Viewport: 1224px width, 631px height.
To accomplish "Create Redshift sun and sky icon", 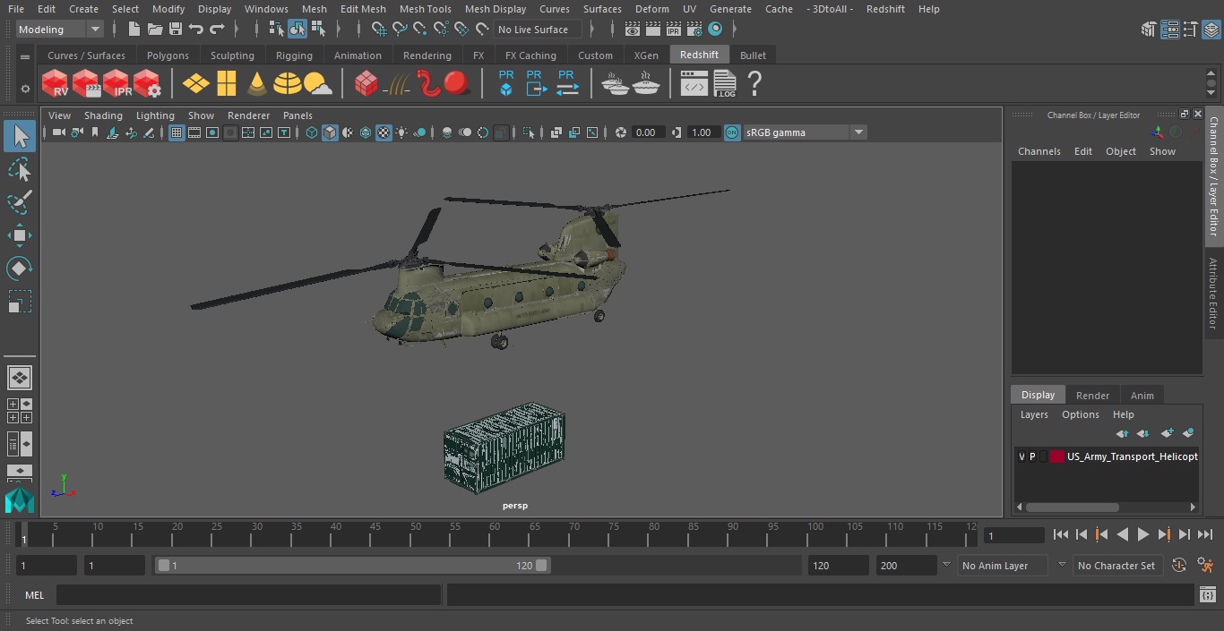I will [317, 84].
